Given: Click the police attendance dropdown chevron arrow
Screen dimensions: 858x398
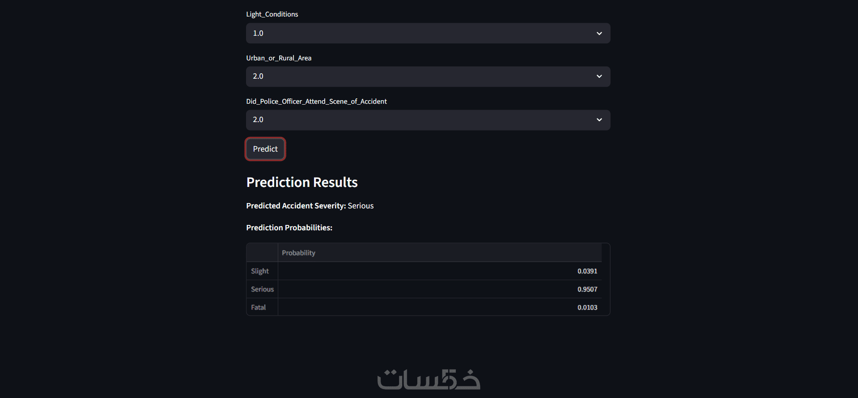Looking at the screenshot, I should click(599, 120).
